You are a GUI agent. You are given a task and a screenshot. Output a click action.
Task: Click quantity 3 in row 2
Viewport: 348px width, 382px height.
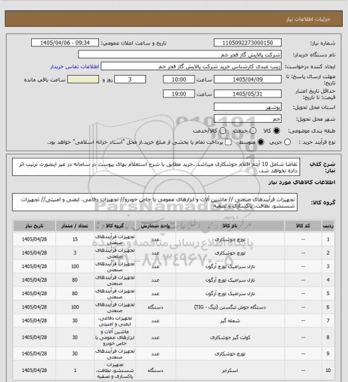point(75,253)
